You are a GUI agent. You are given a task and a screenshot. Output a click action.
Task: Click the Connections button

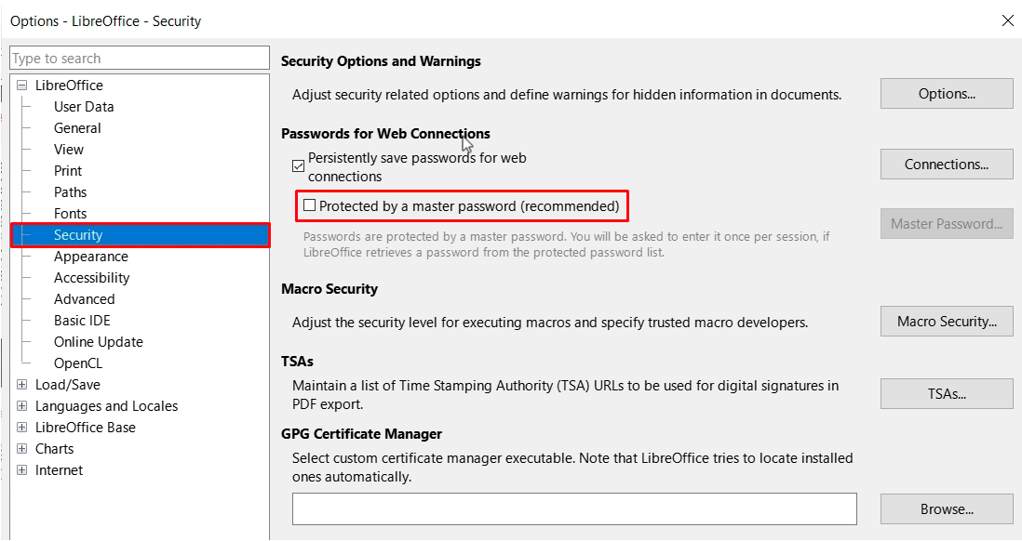pos(946,165)
